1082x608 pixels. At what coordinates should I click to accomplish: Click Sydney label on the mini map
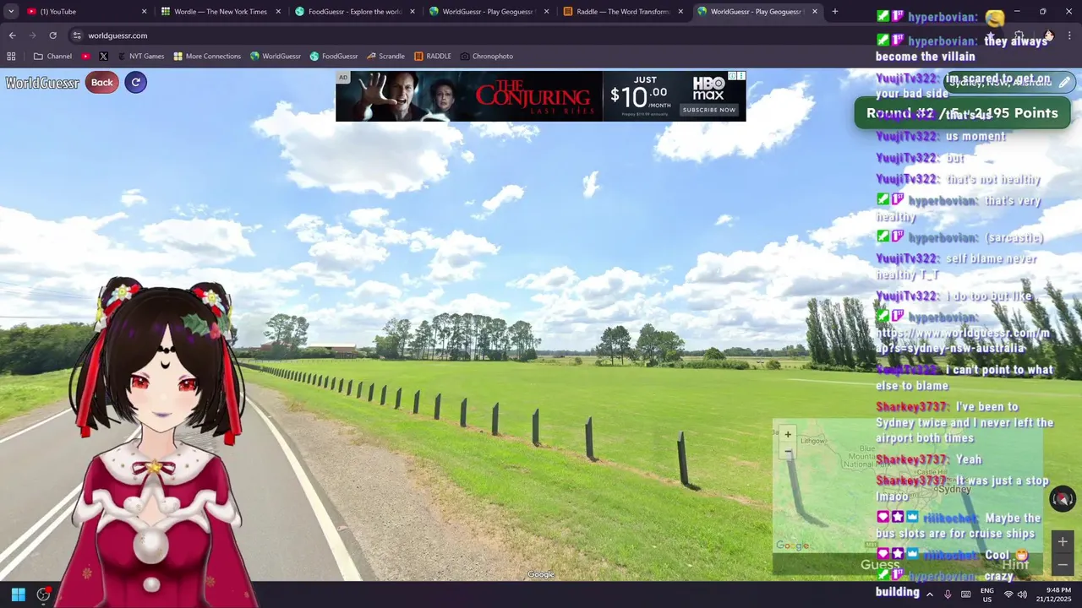coord(955,489)
